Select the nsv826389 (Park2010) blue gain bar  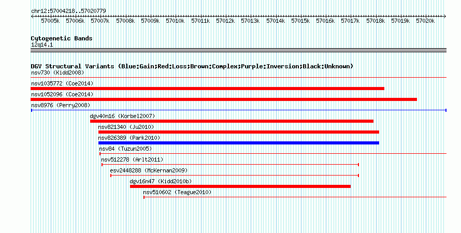(239, 143)
